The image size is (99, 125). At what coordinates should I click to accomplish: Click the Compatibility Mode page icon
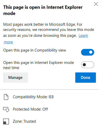click(6, 97)
